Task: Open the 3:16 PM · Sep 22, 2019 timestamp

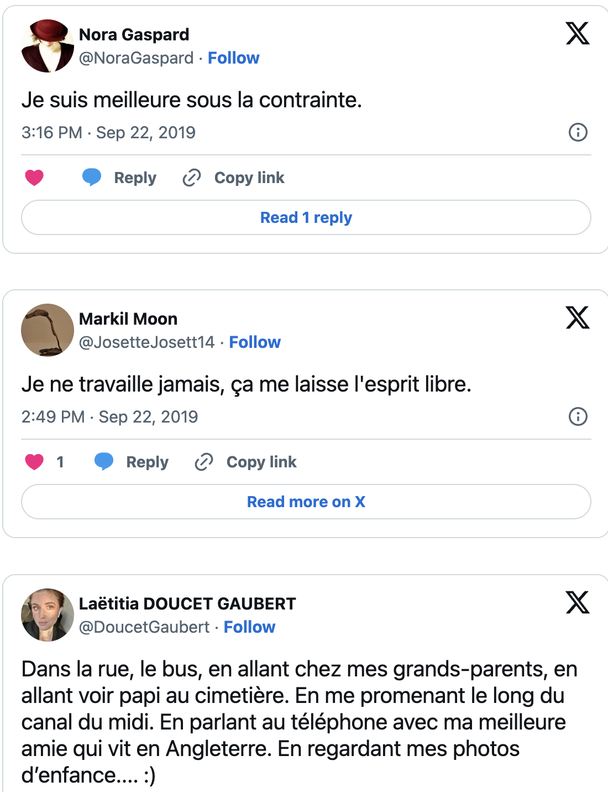Action: coord(108,133)
